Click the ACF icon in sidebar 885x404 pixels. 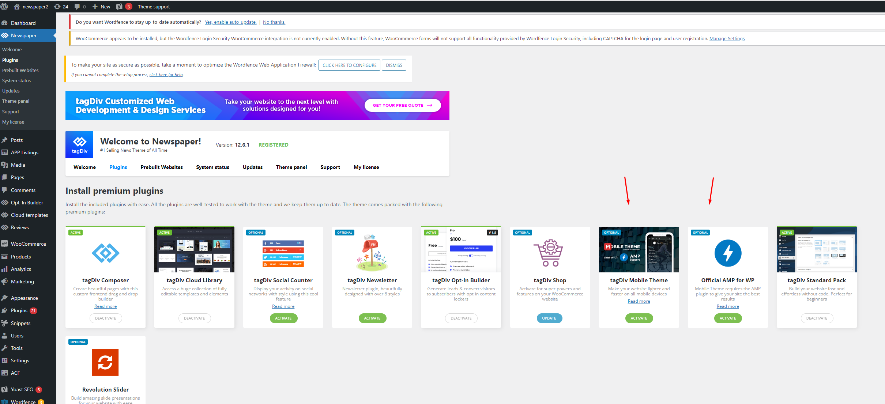[4, 373]
